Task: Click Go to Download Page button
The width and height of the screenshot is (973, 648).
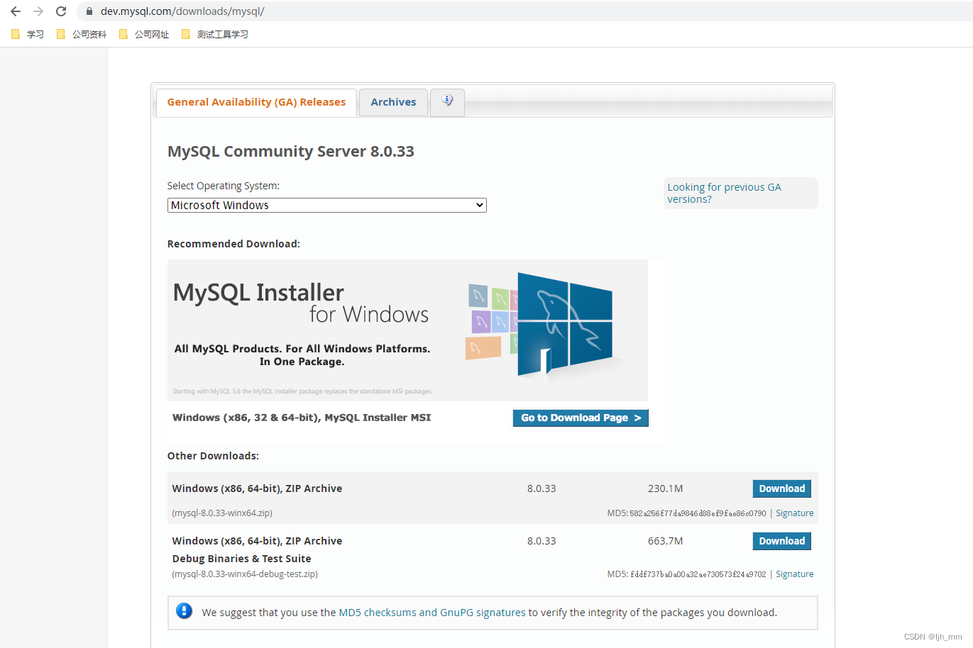Action: 581,418
